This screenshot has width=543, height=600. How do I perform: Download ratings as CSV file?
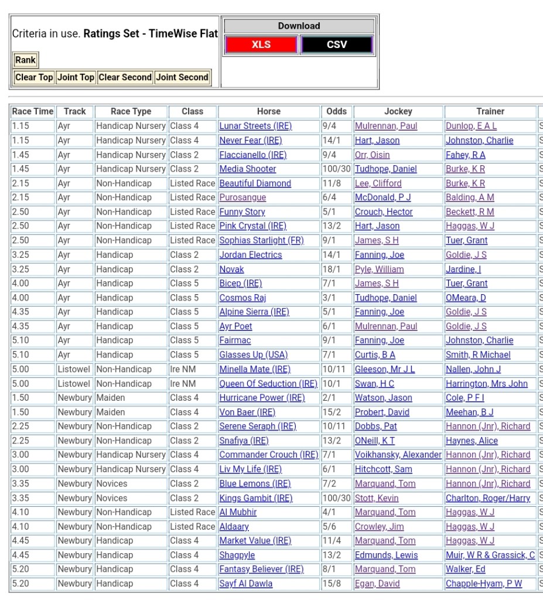click(x=337, y=45)
